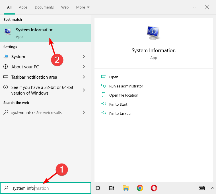Open Cortana from the taskbar

coord(98,188)
